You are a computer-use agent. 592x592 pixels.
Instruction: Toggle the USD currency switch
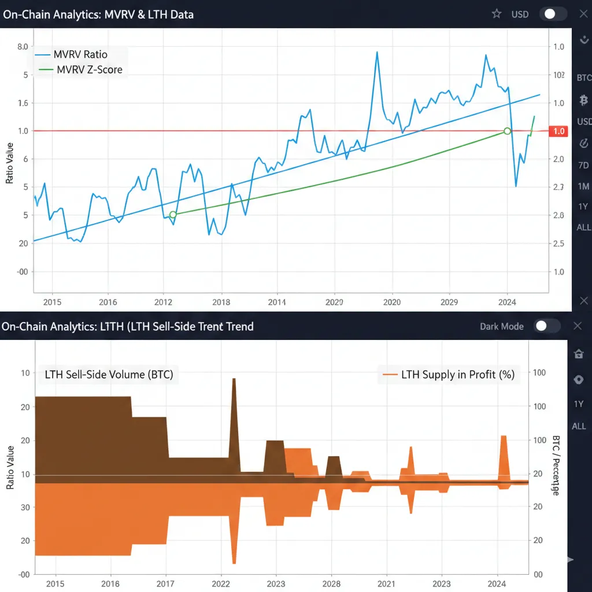pos(553,14)
